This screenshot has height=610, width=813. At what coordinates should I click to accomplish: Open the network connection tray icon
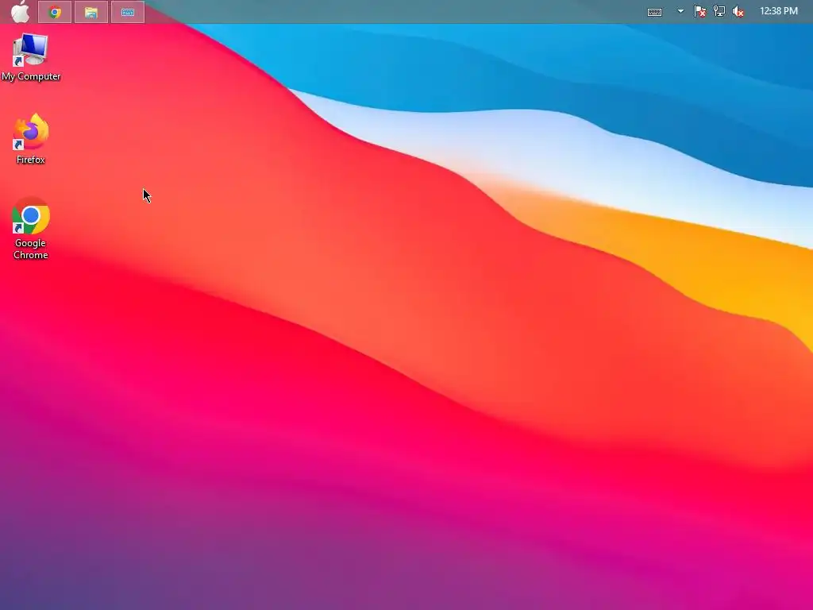pyautogui.click(x=719, y=11)
